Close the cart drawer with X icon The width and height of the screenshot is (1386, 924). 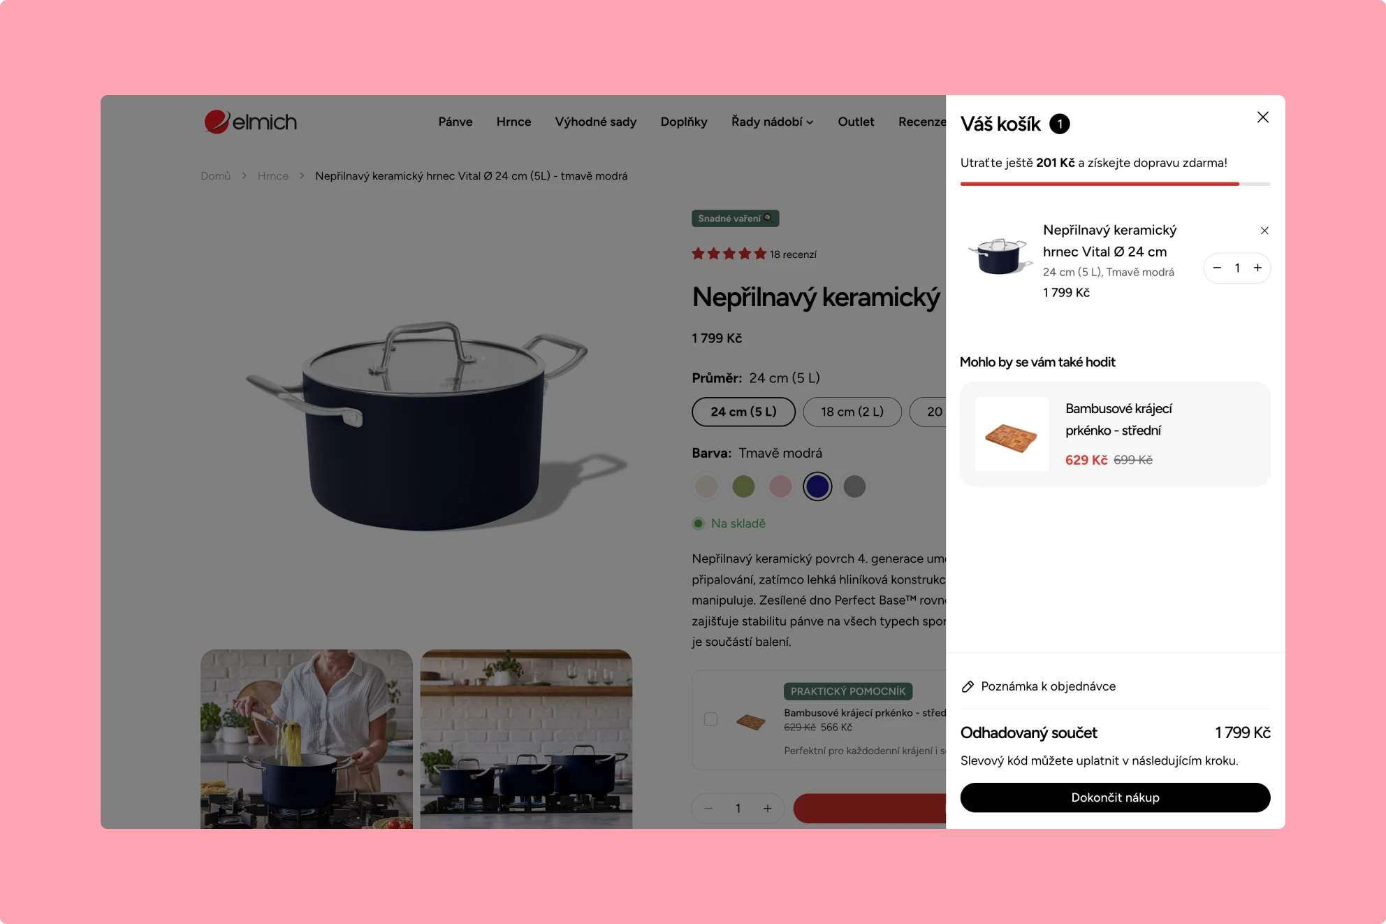click(1262, 117)
